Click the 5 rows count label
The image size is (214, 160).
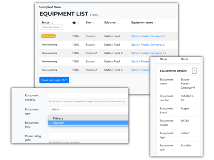[x=94, y=15]
